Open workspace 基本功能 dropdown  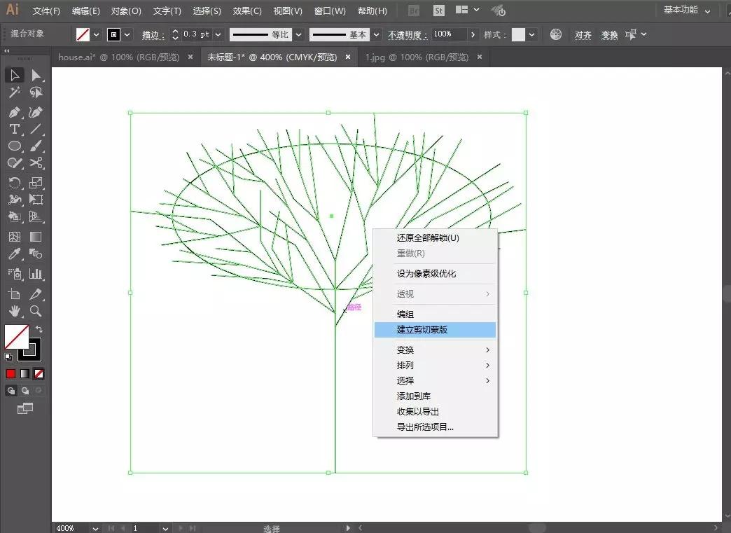click(687, 11)
